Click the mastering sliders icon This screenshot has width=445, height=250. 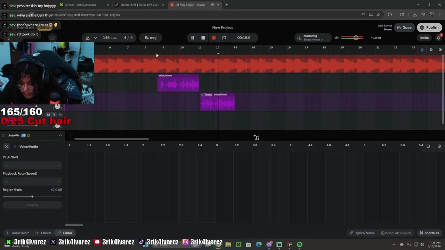(299, 37)
